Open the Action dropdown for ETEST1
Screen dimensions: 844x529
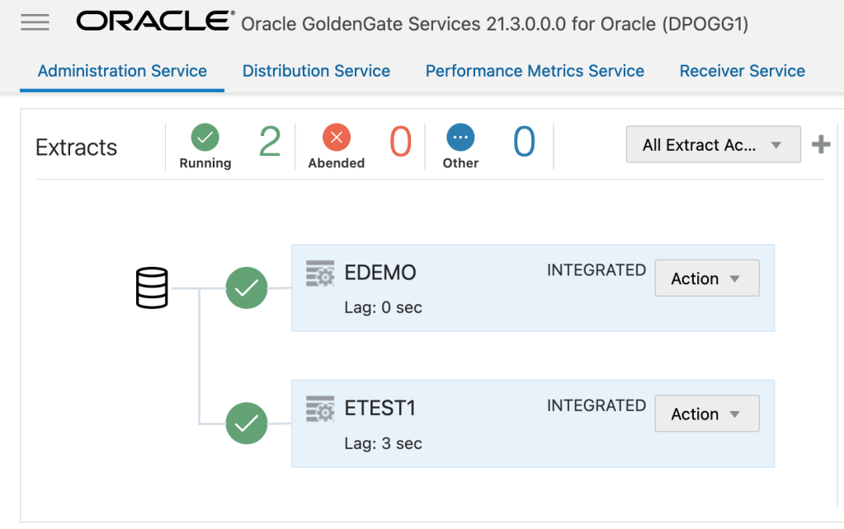coord(706,414)
